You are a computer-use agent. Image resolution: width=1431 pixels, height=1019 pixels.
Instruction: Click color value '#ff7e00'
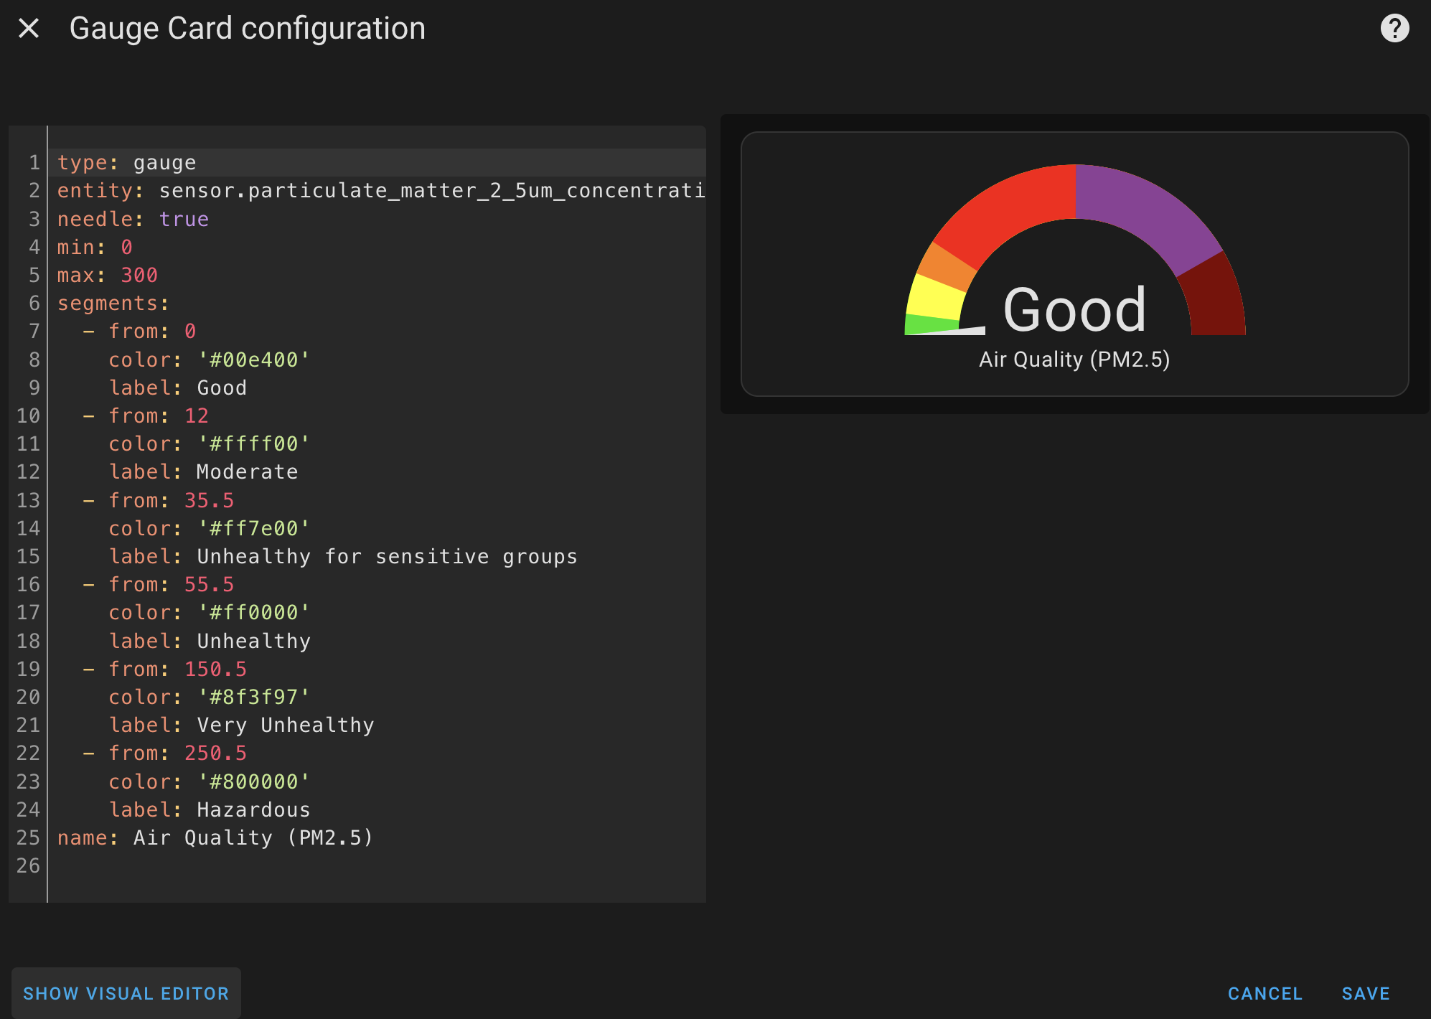click(x=253, y=528)
